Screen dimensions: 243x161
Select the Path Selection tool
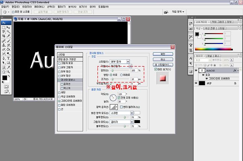(x=4, y=63)
